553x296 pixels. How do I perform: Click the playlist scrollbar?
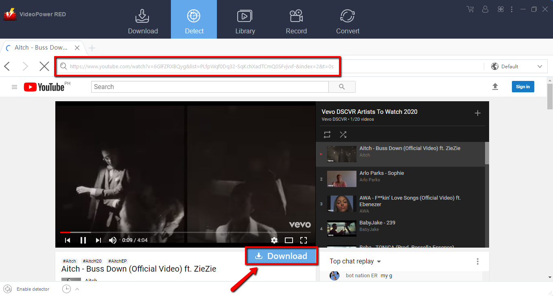(x=487, y=153)
